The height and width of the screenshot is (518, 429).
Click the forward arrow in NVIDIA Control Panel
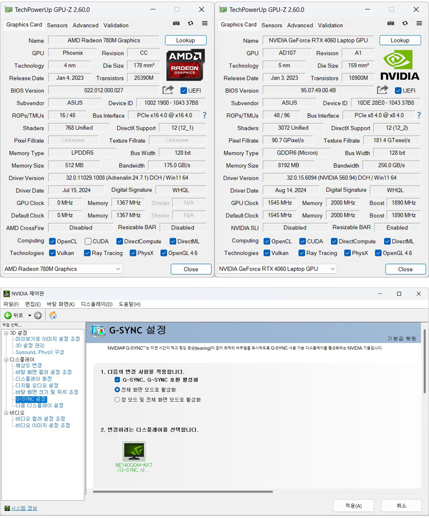click(x=38, y=315)
